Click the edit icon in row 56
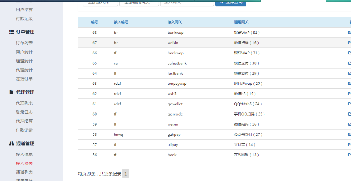 click(x=349, y=155)
